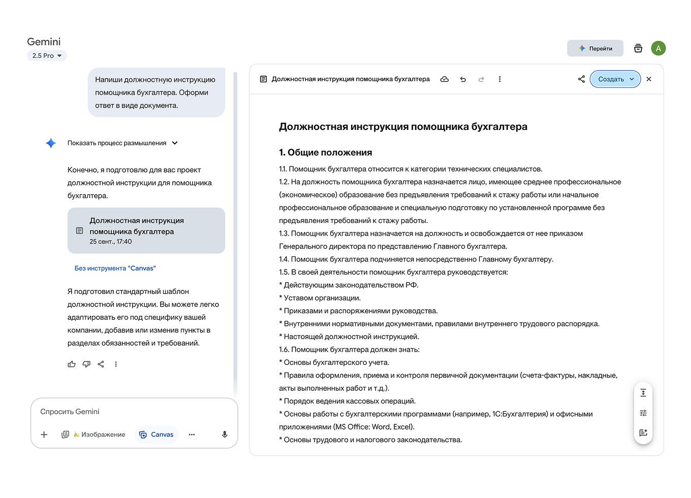This screenshot has height=498, width=691.
Task: Give the response a thumbs down
Action: click(86, 364)
